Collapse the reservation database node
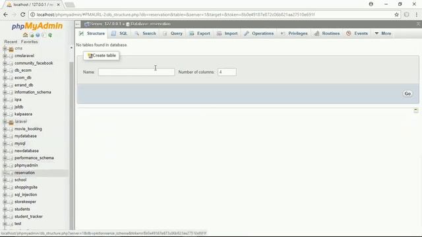The height and width of the screenshot is (237, 422). (5, 172)
